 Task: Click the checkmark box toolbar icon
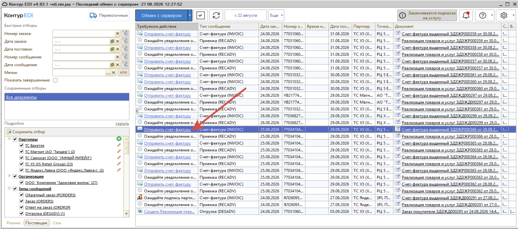(x=200, y=15)
